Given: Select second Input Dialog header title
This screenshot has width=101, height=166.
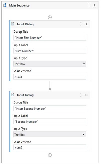Looking at the screenshot, I should coord(25,95).
